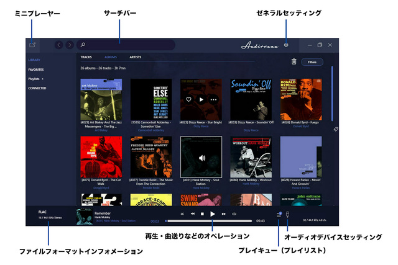398x265 pixels.
Task: Open the Soundin' Off album cover
Action: (251, 99)
